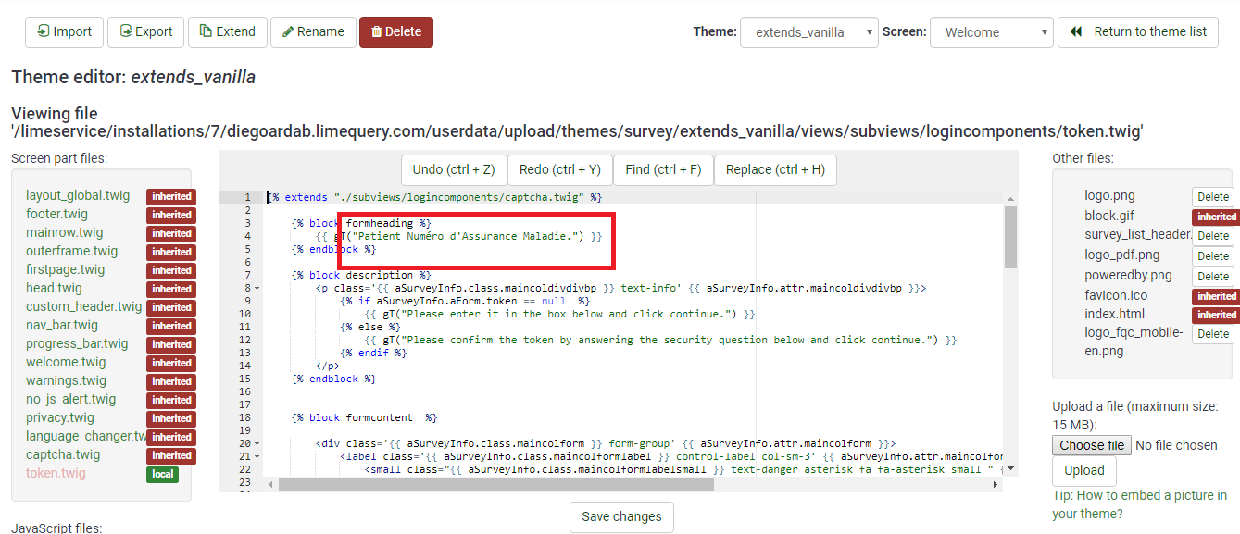This screenshot has height=534, width=1240.
Task: Click Choose file to select upload
Action: tap(1092, 445)
